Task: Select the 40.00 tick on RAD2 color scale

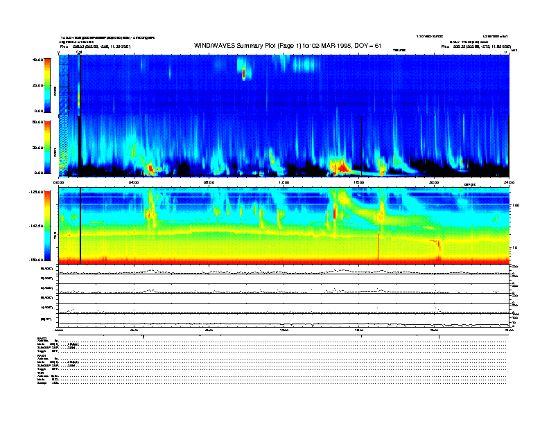Action: click(37, 60)
